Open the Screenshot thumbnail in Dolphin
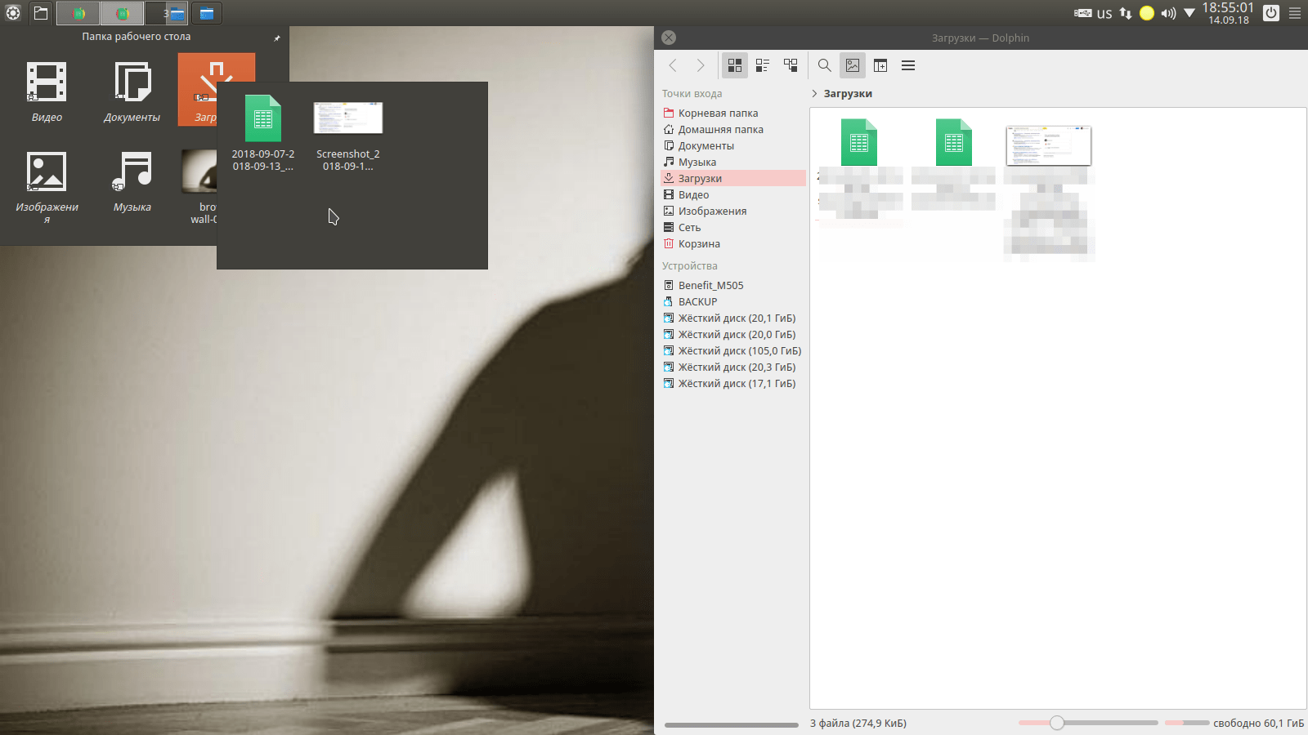The image size is (1308, 735). pos(1049,145)
